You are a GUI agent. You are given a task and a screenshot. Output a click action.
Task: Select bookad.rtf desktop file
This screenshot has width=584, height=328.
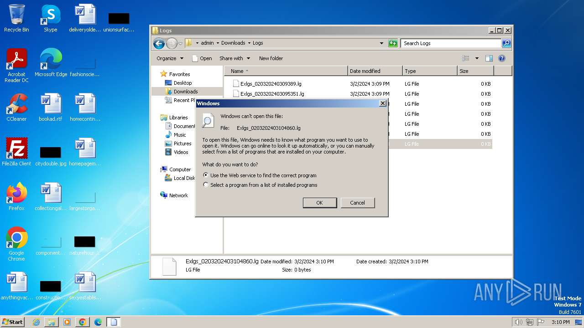[51, 108]
